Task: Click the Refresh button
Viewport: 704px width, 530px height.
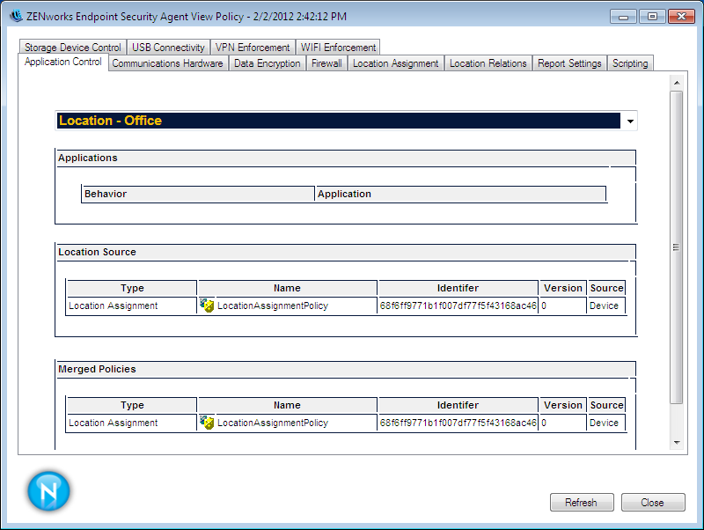Action: 582,502
